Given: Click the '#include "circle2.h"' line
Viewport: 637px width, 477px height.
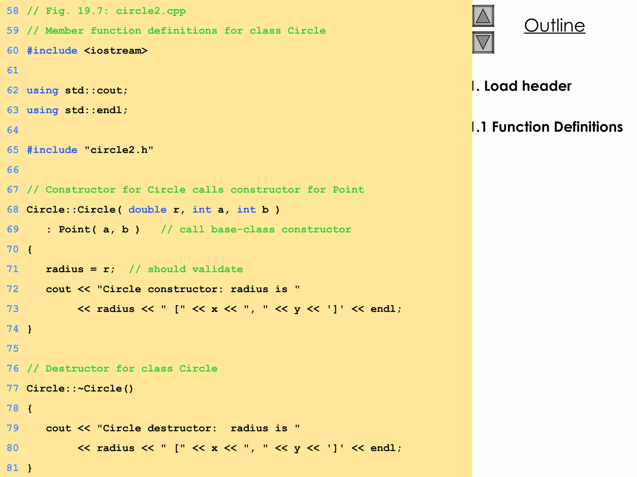Looking at the screenshot, I should [90, 150].
